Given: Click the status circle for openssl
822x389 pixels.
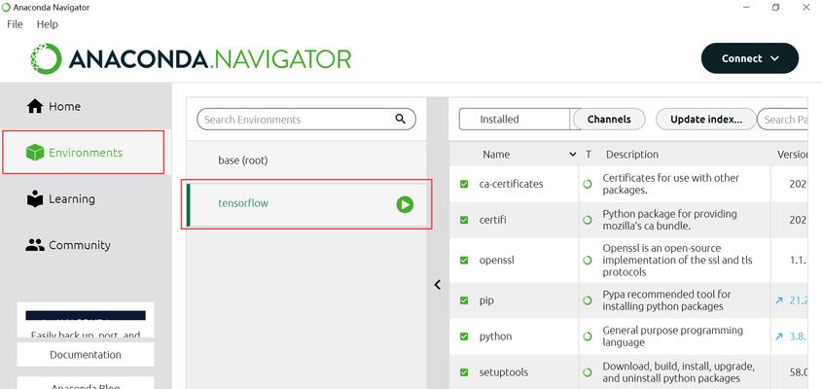Looking at the screenshot, I should tap(588, 260).
